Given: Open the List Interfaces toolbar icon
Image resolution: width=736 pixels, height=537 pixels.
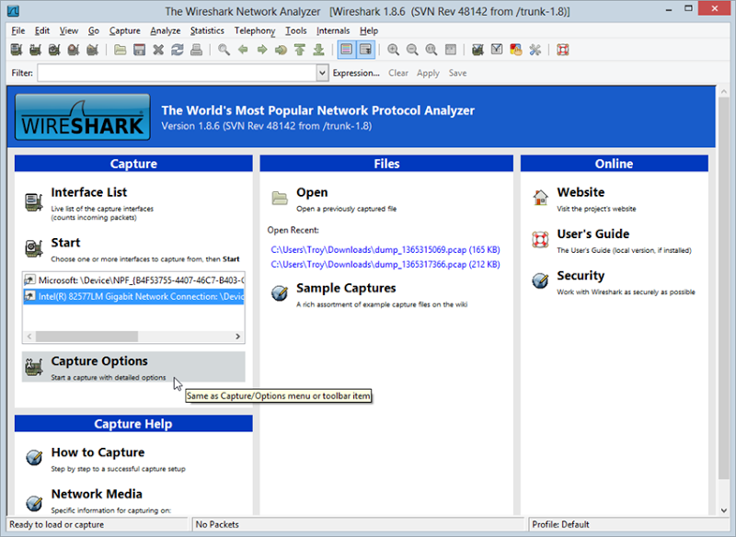Looking at the screenshot, I should point(15,50).
